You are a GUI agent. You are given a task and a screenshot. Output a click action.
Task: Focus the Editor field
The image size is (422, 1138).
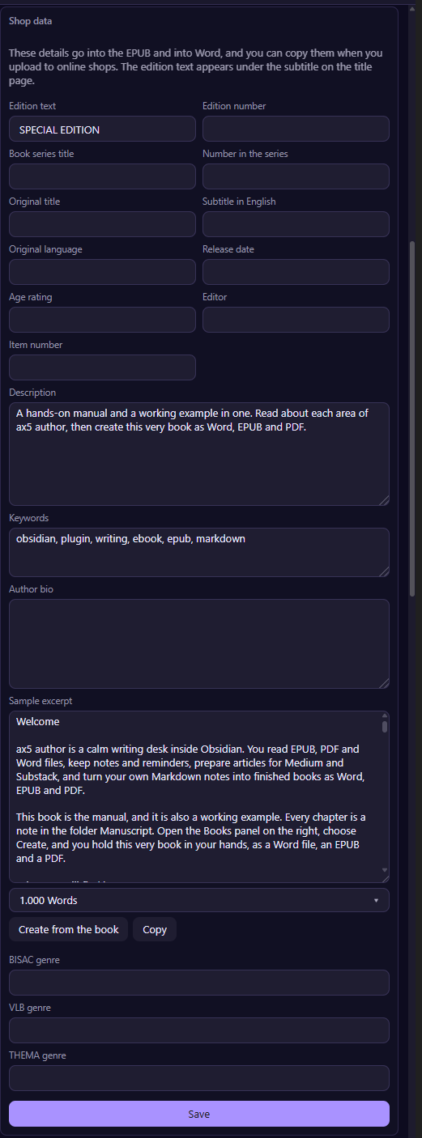point(296,320)
